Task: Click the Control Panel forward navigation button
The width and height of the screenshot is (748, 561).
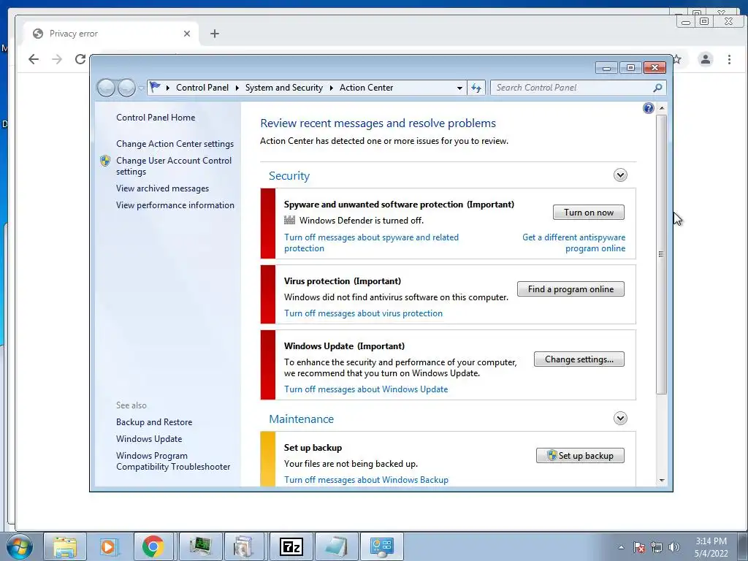Action: point(126,88)
